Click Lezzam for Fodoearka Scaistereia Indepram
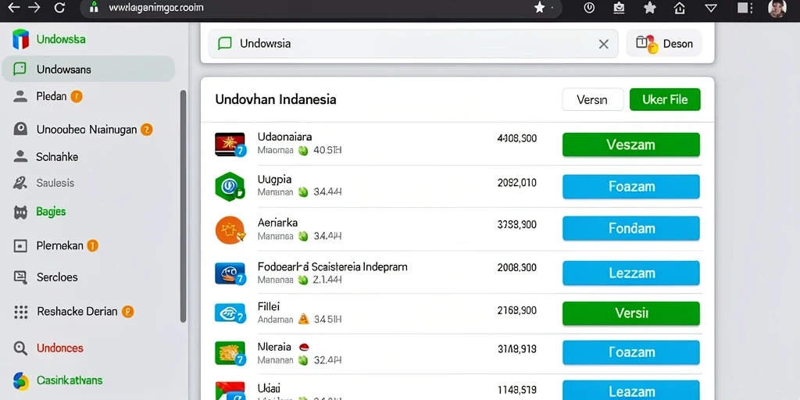 pyautogui.click(x=631, y=273)
